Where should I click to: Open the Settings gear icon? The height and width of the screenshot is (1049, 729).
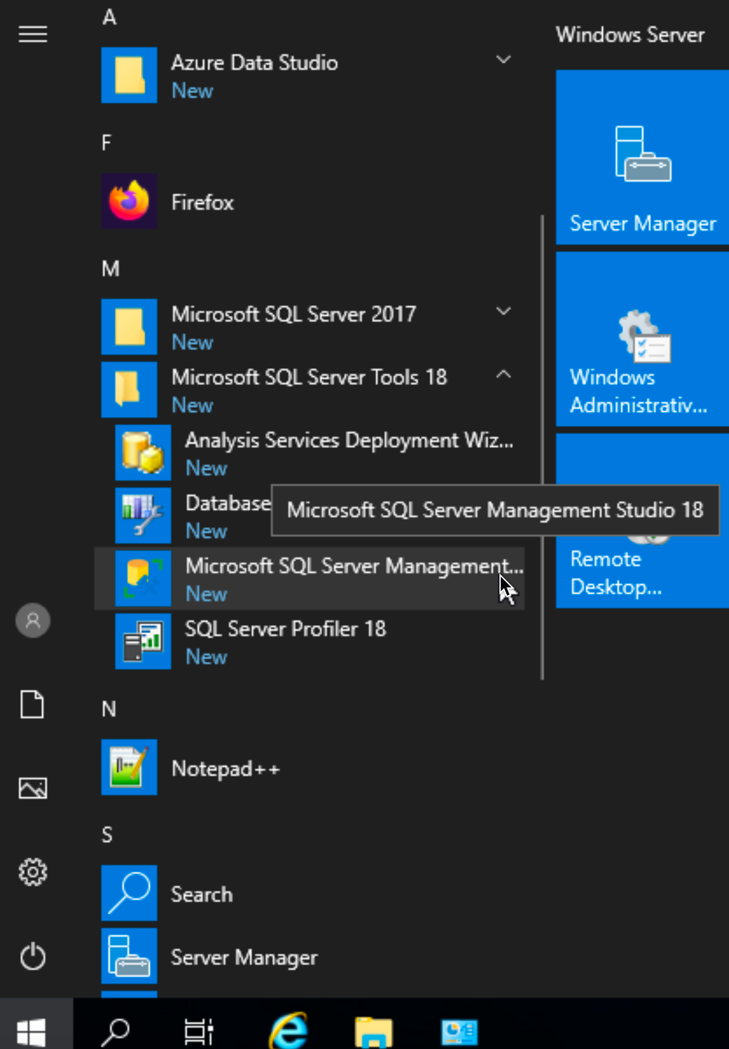pyautogui.click(x=32, y=872)
